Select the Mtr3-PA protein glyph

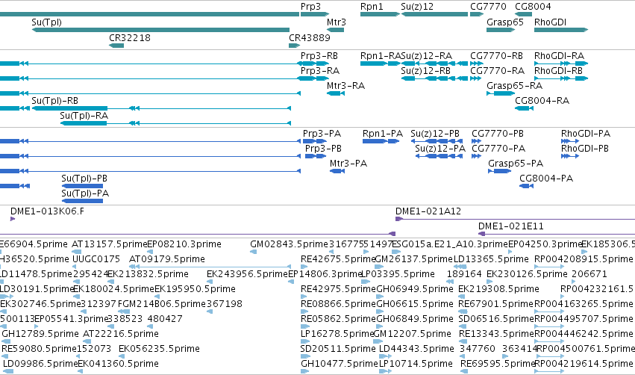pyautogui.click(x=337, y=171)
